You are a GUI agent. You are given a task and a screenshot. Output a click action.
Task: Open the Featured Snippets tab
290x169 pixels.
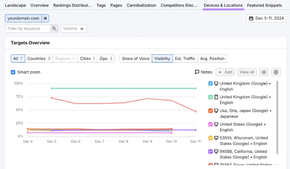(264, 5)
